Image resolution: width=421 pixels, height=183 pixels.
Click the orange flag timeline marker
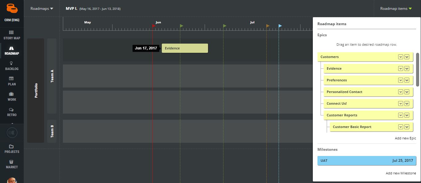tap(268, 26)
